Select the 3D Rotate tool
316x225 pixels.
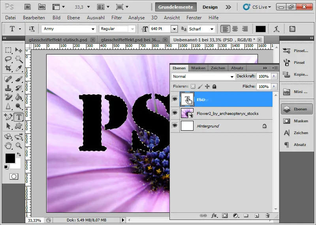click(8, 137)
